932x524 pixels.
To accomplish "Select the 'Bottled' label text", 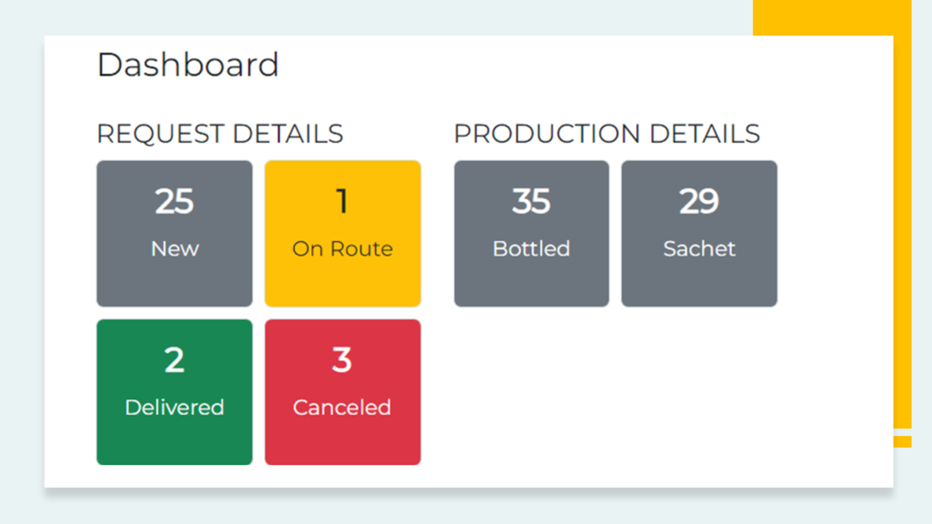I will tap(532, 248).
